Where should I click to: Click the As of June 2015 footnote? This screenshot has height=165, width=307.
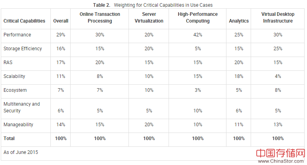[x=21, y=152]
